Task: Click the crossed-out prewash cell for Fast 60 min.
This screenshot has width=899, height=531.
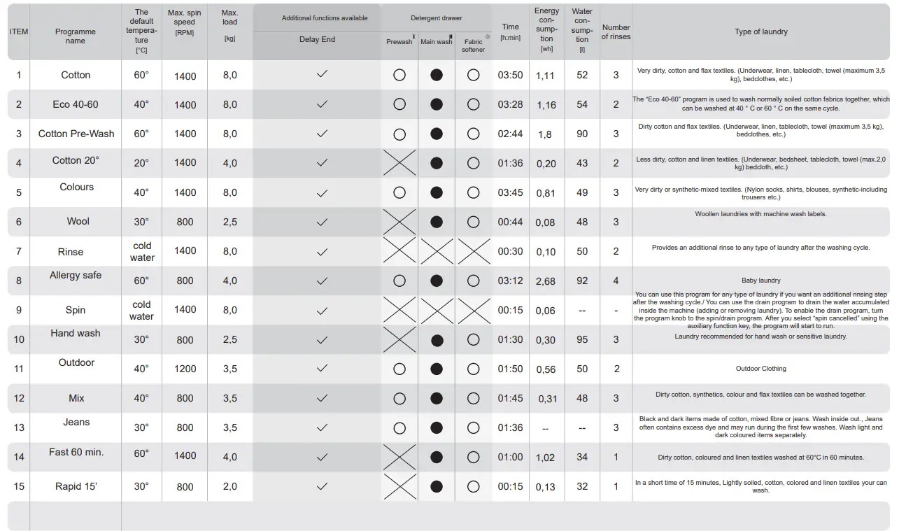Action: point(399,457)
